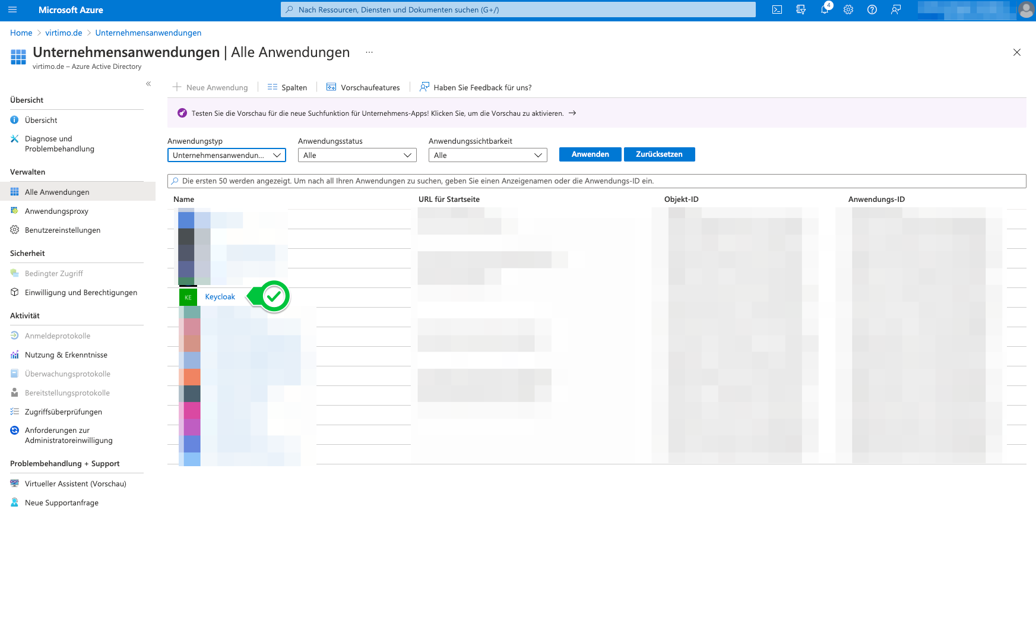Viewport: 1036px width, 620px height.
Task: Select Alle Anwendungen in the sidebar
Action: pyautogui.click(x=57, y=192)
